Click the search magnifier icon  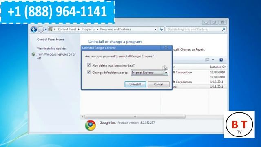click(223, 29)
